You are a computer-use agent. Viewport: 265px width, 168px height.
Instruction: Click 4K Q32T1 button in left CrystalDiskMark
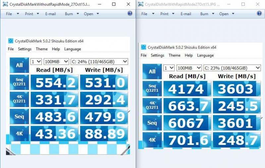pyautogui.click(x=19, y=99)
